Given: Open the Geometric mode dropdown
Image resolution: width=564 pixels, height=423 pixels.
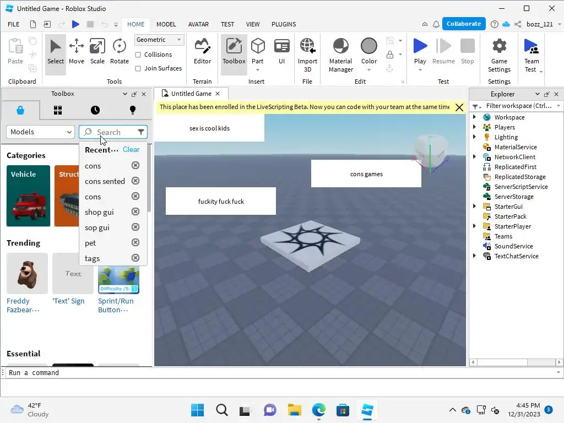Looking at the screenshot, I should pyautogui.click(x=159, y=40).
